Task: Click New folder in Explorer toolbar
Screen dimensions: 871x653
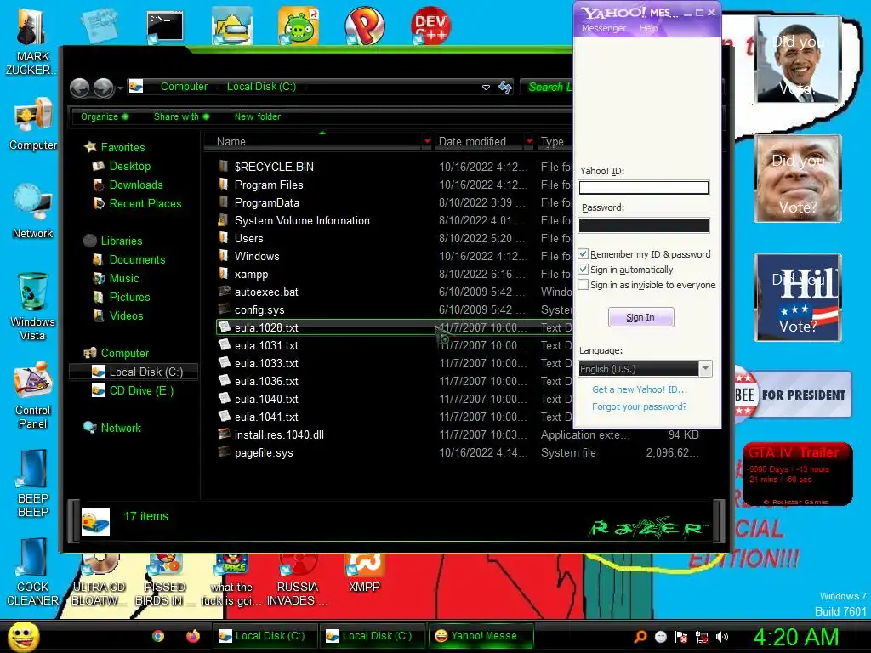Action: coord(257,116)
